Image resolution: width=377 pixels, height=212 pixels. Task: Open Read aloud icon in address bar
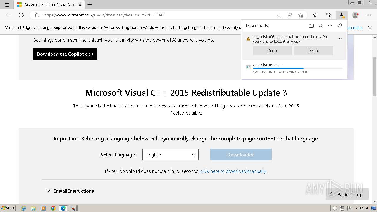(x=290, y=15)
